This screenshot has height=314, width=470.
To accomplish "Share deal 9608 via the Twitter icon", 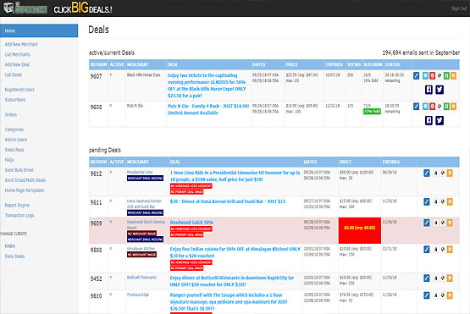I will coord(440,120).
